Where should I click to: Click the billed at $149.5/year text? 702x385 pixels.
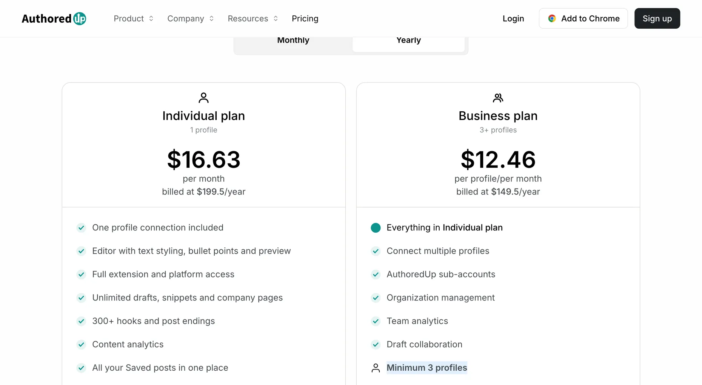tap(498, 192)
